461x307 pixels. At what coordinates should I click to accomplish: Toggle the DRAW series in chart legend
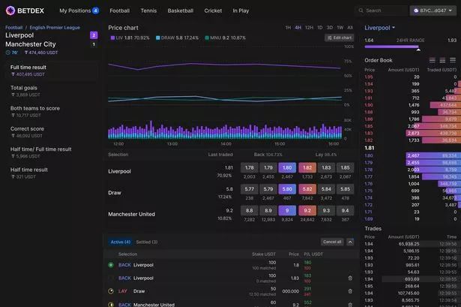pyautogui.click(x=177, y=38)
